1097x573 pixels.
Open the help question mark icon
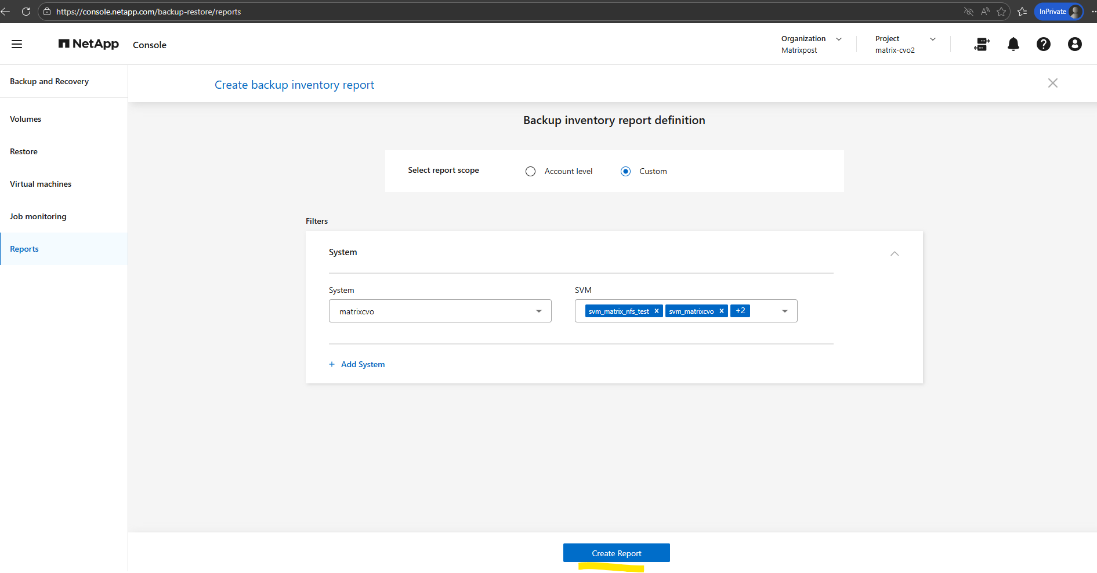(x=1043, y=44)
